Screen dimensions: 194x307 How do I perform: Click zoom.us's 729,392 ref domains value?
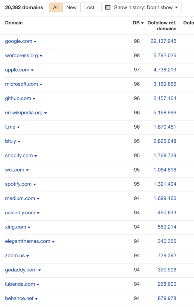pyautogui.click(x=167, y=256)
